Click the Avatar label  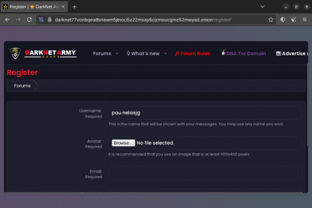tap(95, 141)
